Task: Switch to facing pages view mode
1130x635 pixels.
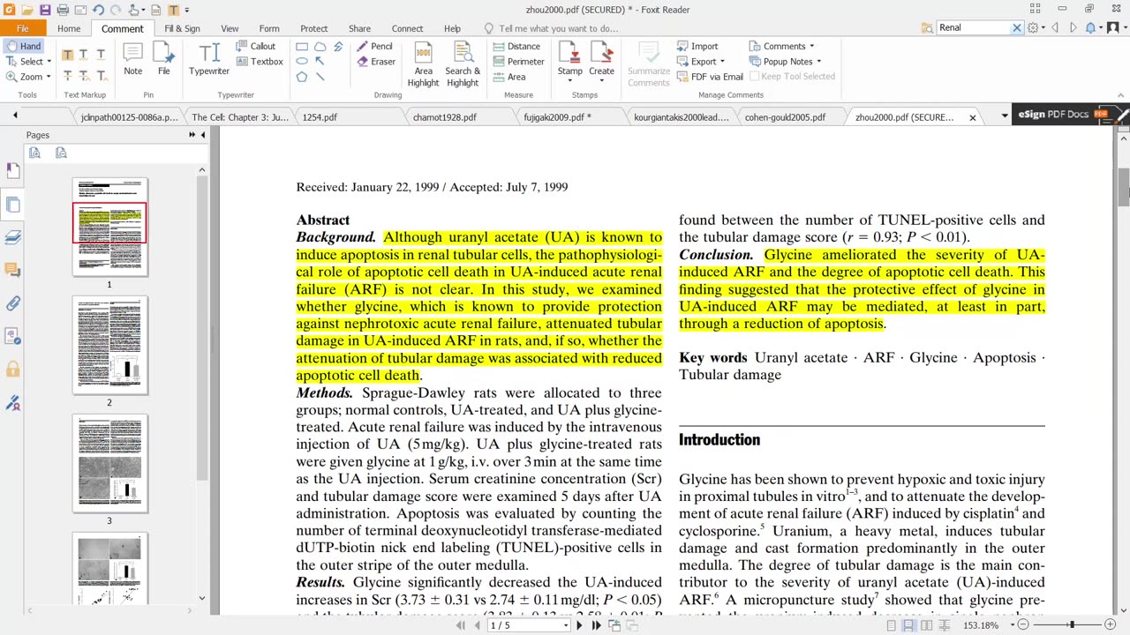Action: 926,625
